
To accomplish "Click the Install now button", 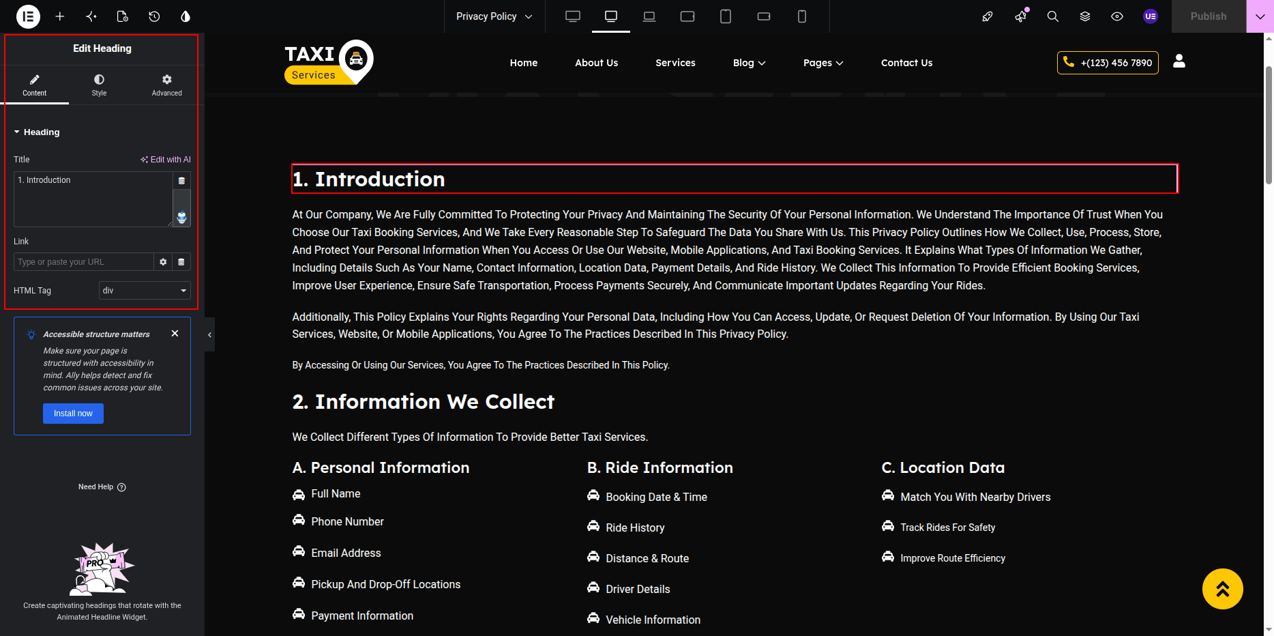I will 73,414.
